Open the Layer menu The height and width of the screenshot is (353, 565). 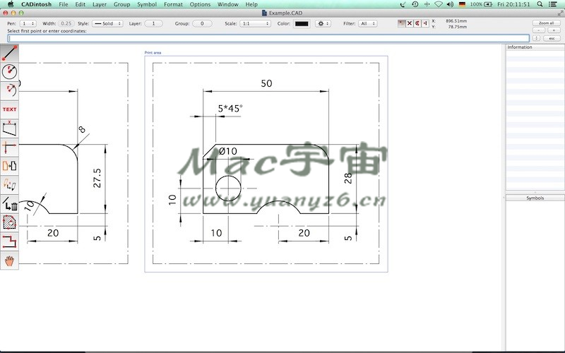(x=100, y=4)
